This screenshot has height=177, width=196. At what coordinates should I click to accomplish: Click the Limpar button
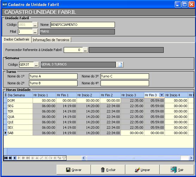tap(142, 170)
